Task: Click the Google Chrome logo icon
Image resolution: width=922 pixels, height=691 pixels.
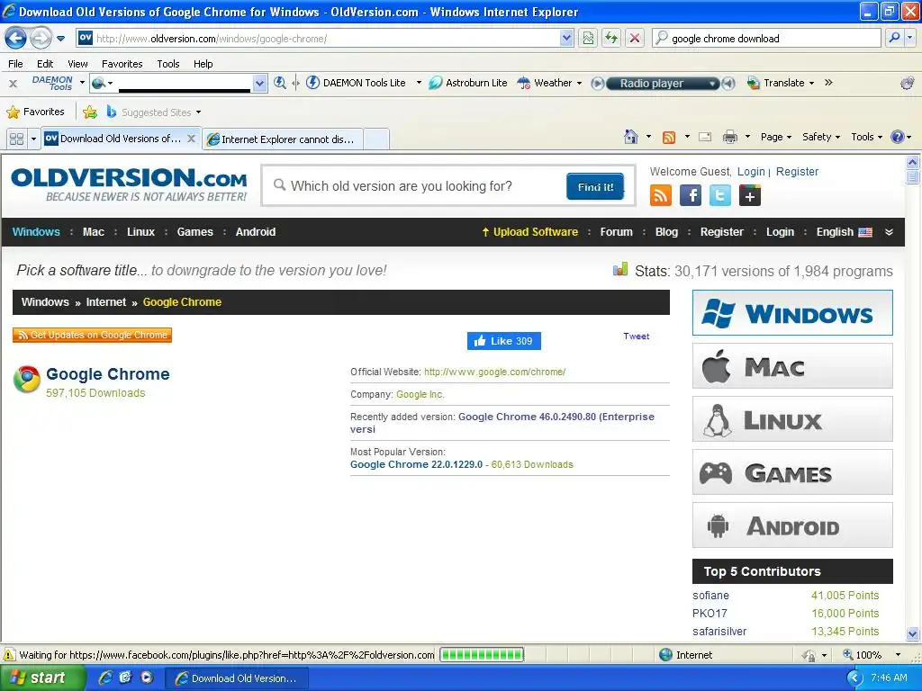Action: pyautogui.click(x=26, y=380)
